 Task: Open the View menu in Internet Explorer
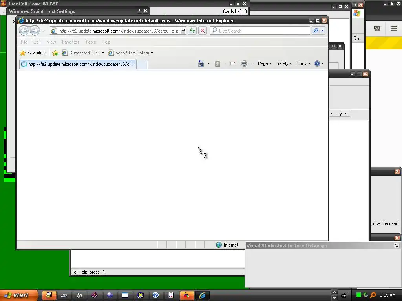pyautogui.click(x=51, y=42)
